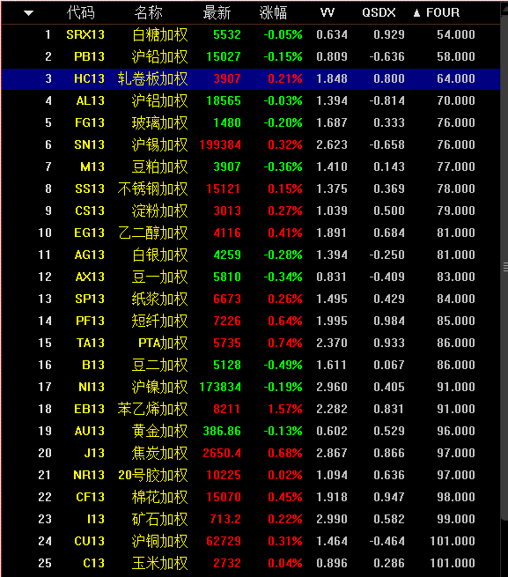Click latest price 199384
The image size is (508, 577).
220,144
